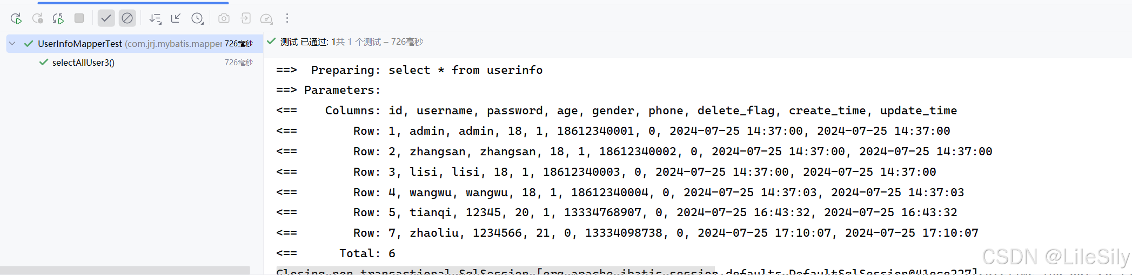
Task: Open test history clock dropdown
Action: 197,18
